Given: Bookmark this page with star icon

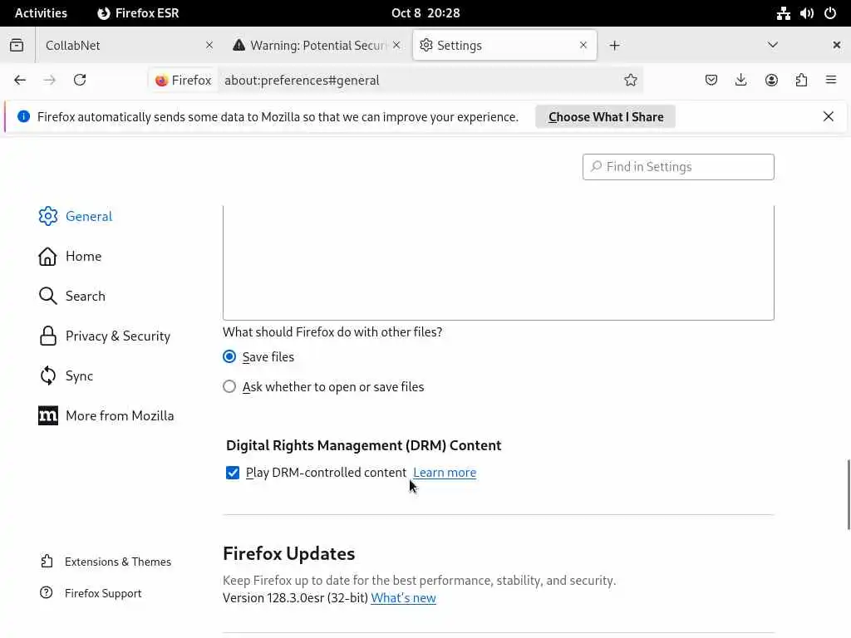Looking at the screenshot, I should point(631,80).
